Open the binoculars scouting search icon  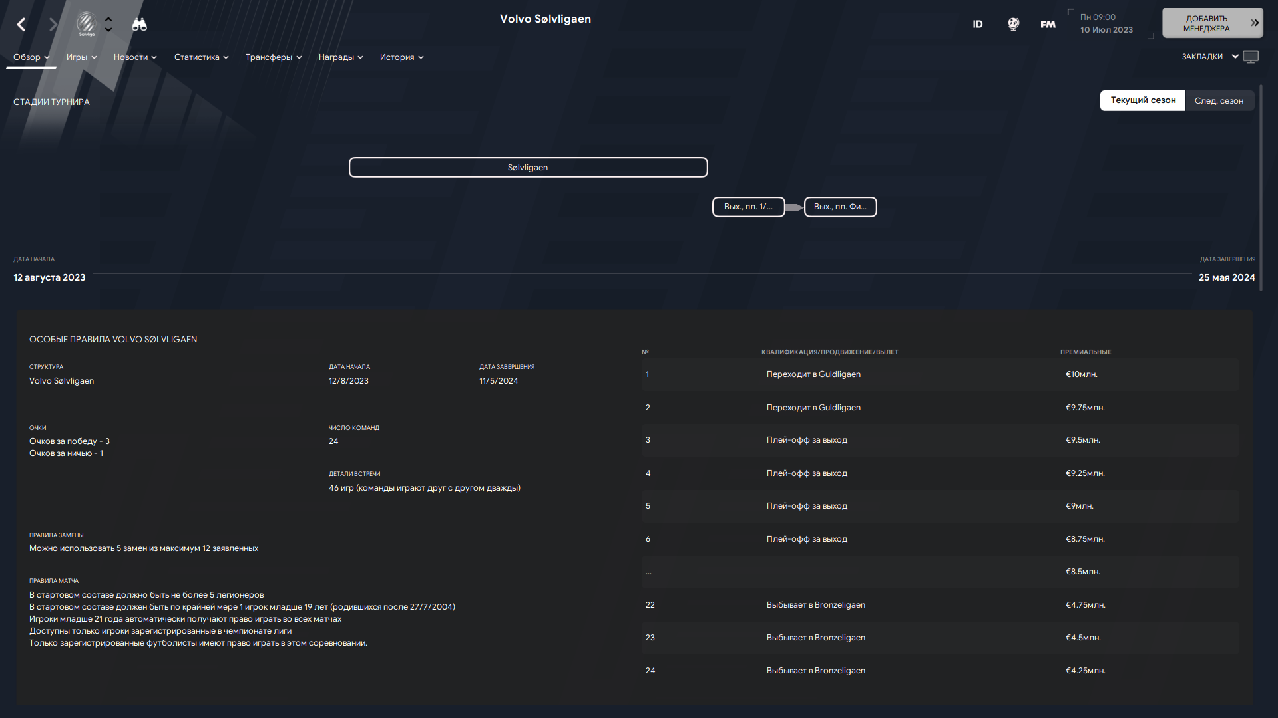[x=139, y=25]
